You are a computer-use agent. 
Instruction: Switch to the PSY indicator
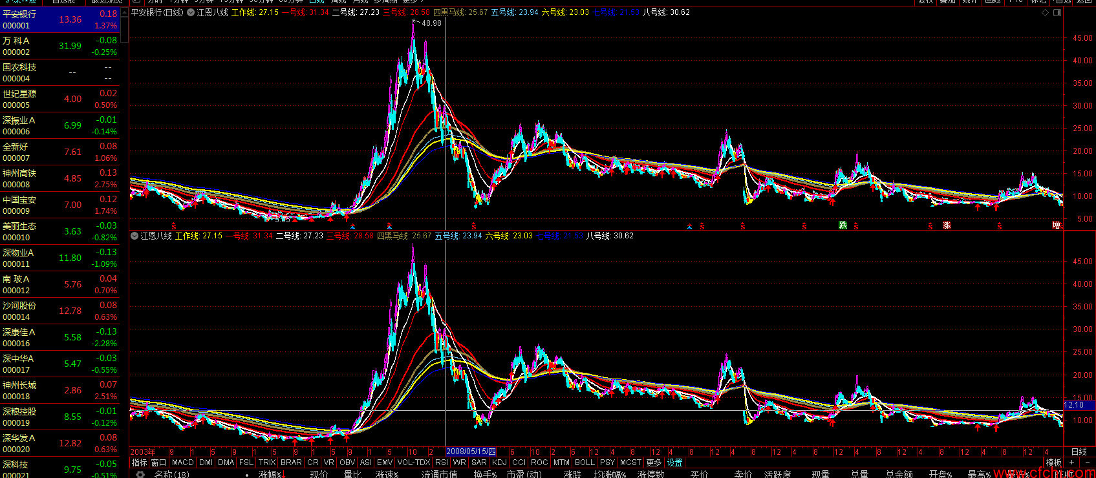(607, 462)
